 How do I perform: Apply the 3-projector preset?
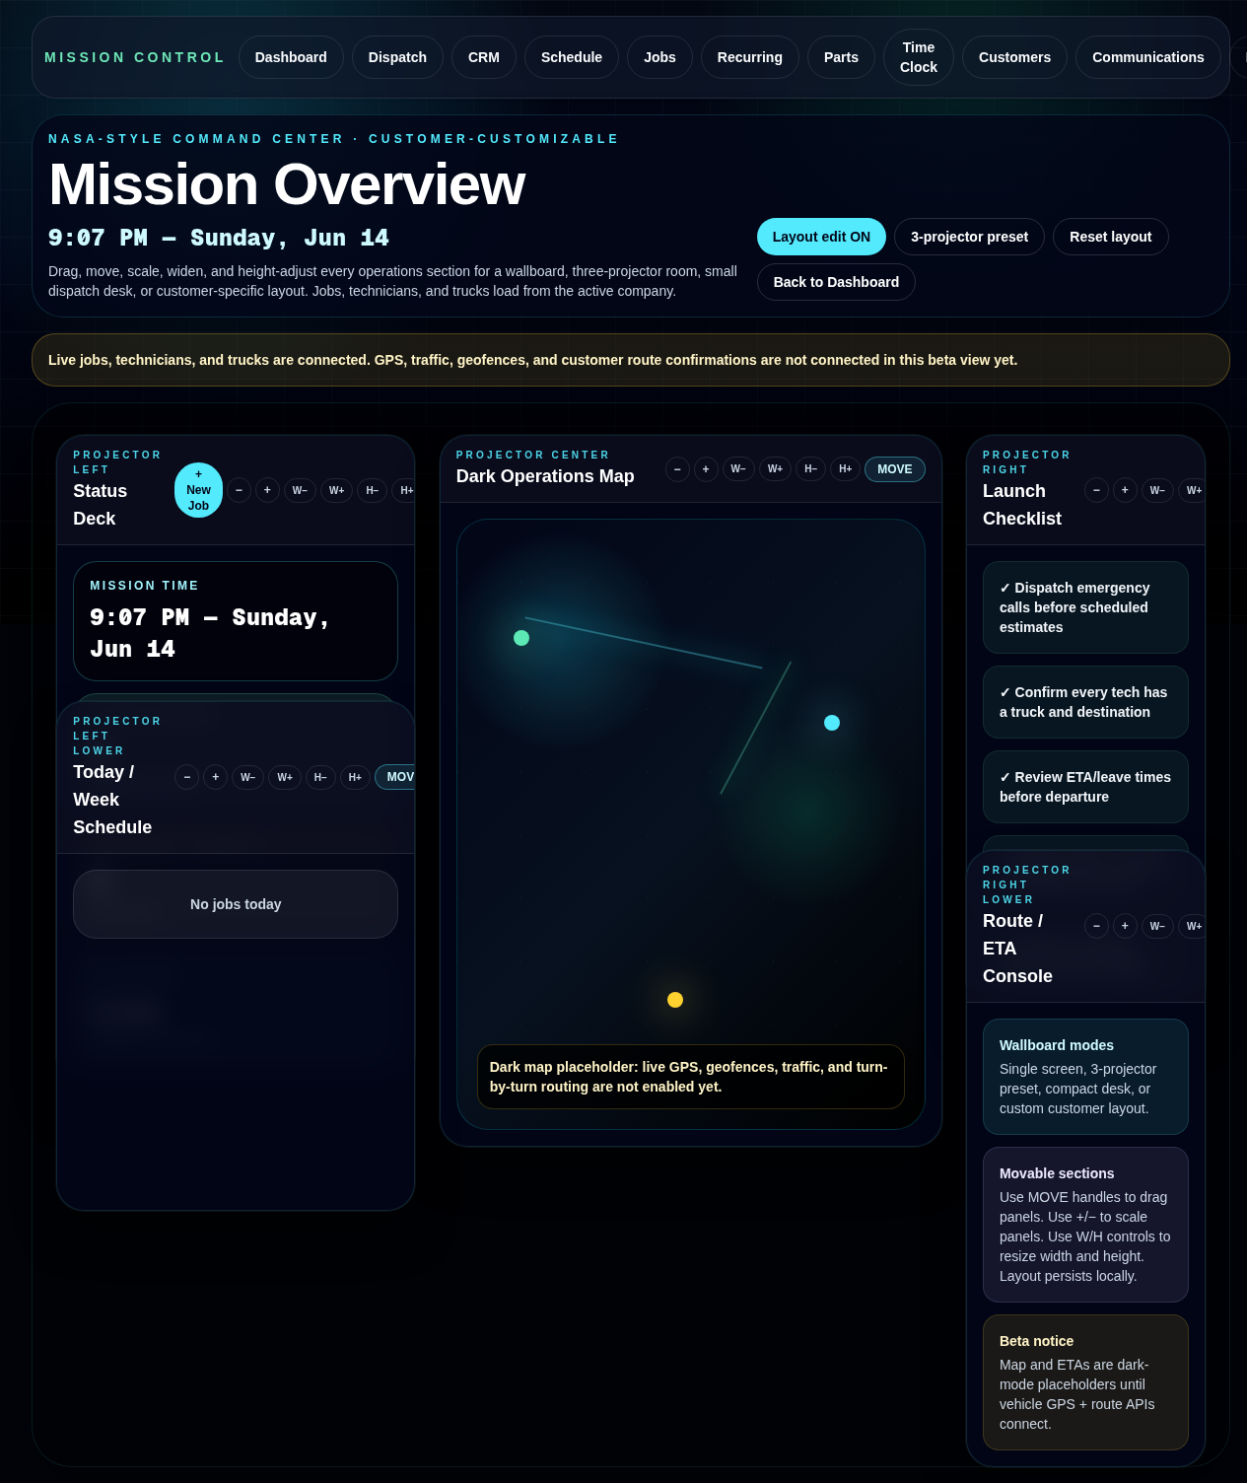pyautogui.click(x=969, y=237)
